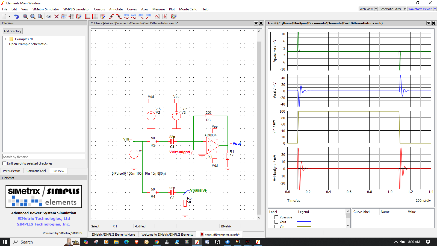437x246 pixels.
Task: Click the Web View button
Action: click(366, 9)
